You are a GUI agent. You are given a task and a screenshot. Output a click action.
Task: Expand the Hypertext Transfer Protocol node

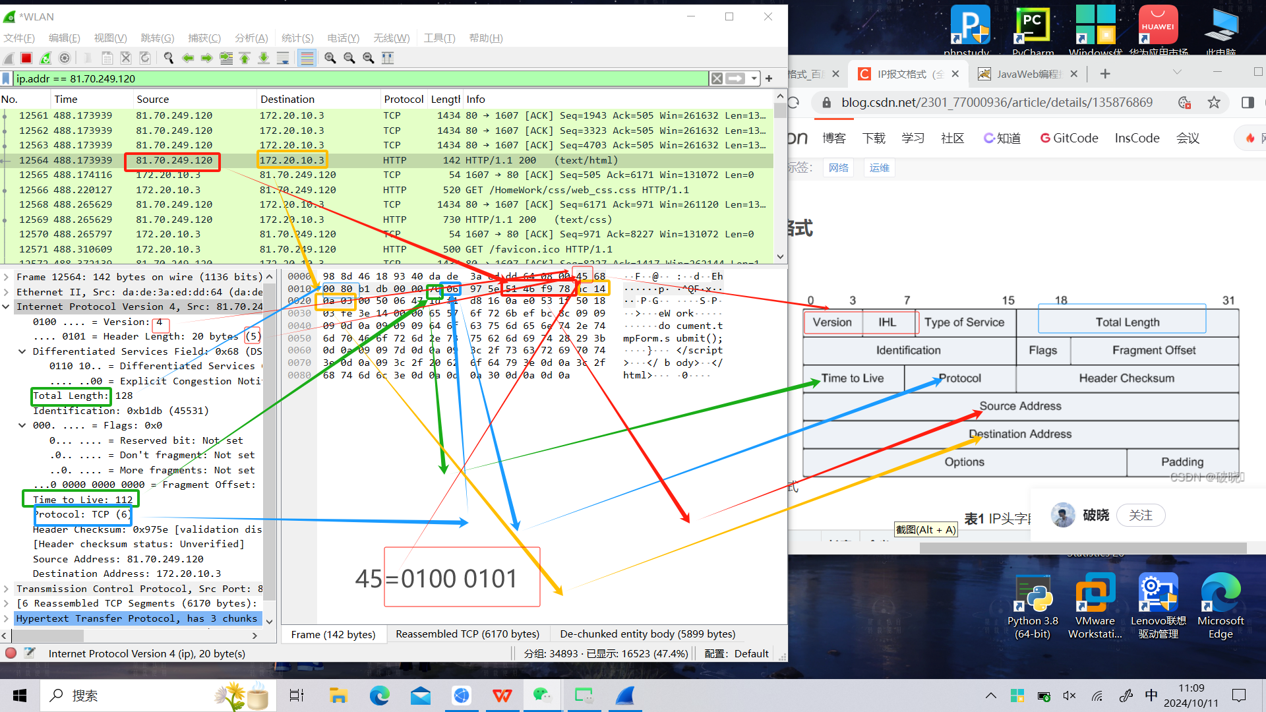pyautogui.click(x=6, y=618)
